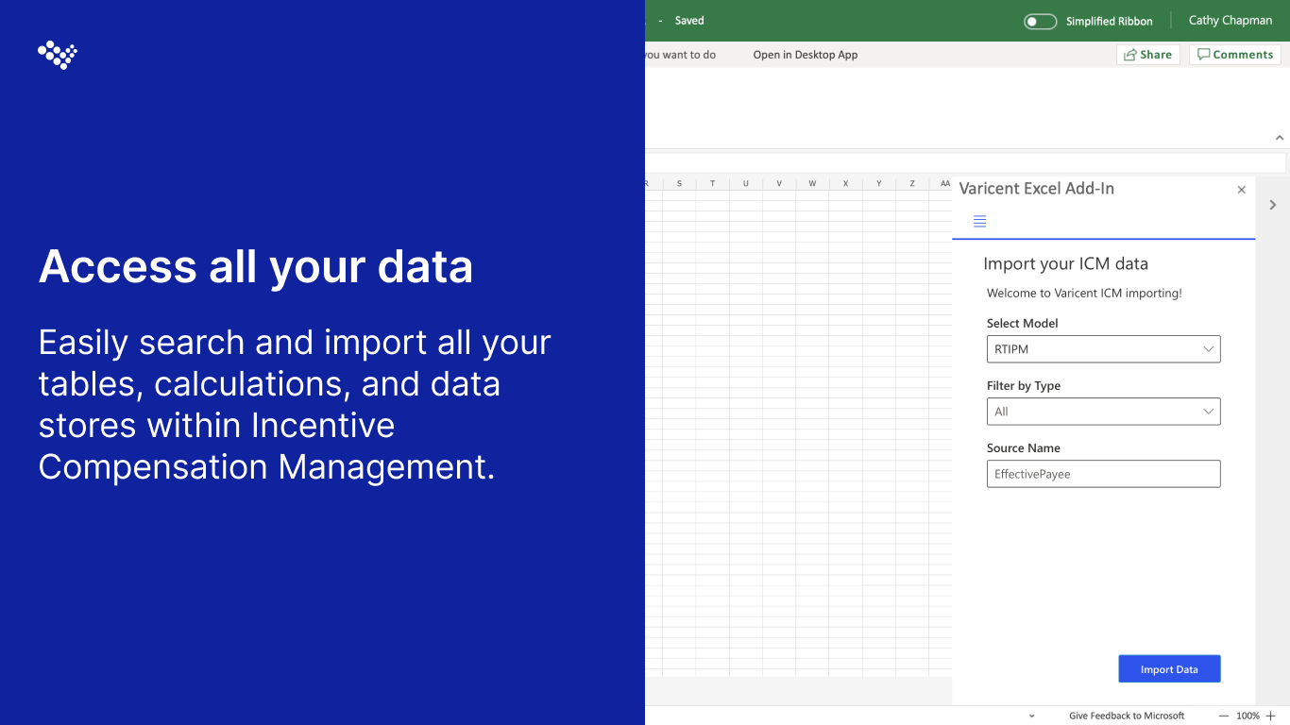This screenshot has height=725, width=1290.
Task: Zoom out with the minus icon
Action: (1224, 716)
